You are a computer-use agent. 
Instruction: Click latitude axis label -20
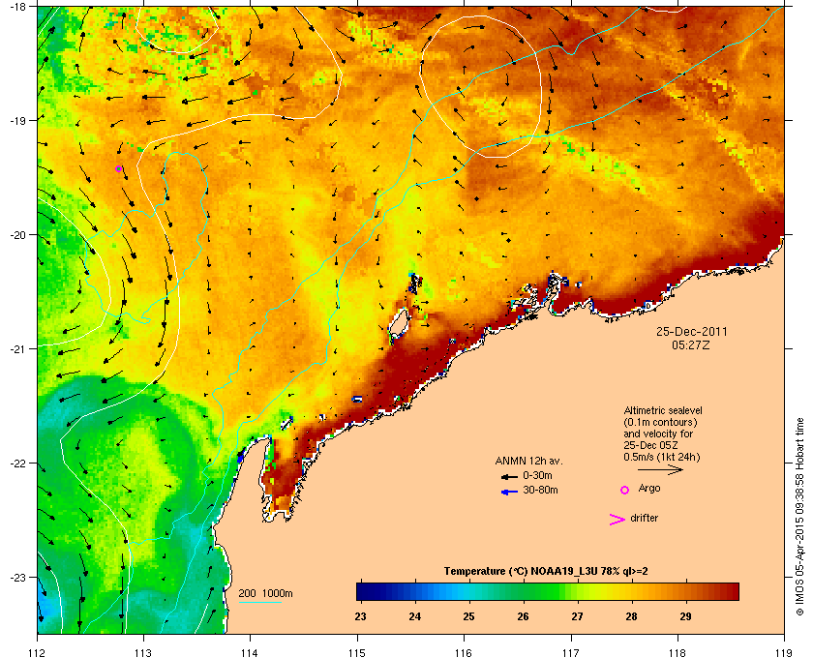click(17, 235)
